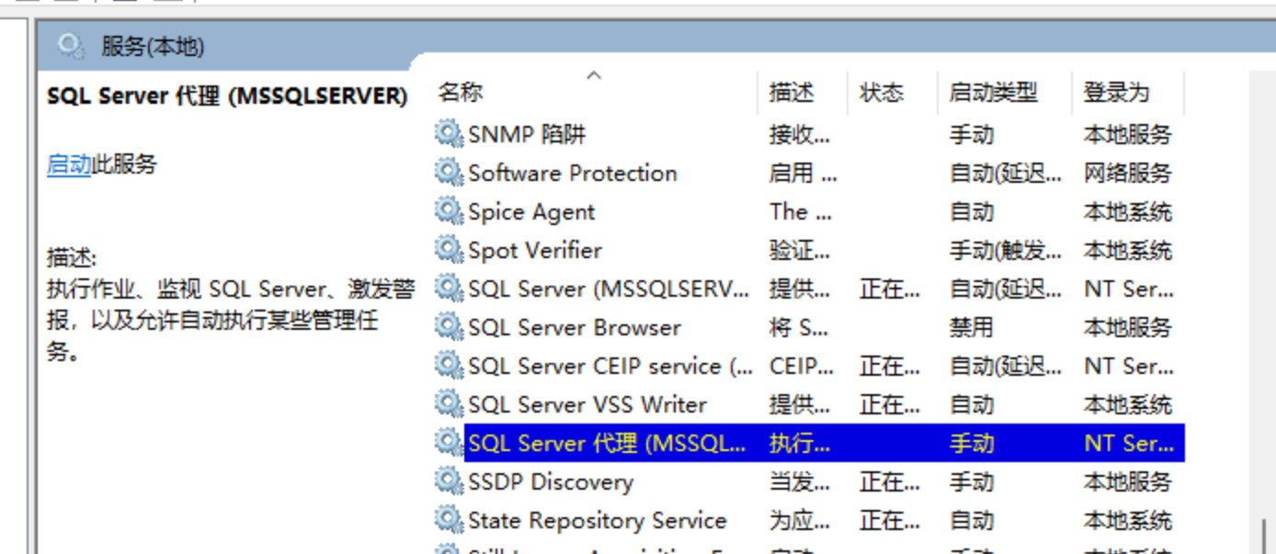Click the SSDP Discovery service gear icon
1276x554 pixels.
tap(448, 481)
